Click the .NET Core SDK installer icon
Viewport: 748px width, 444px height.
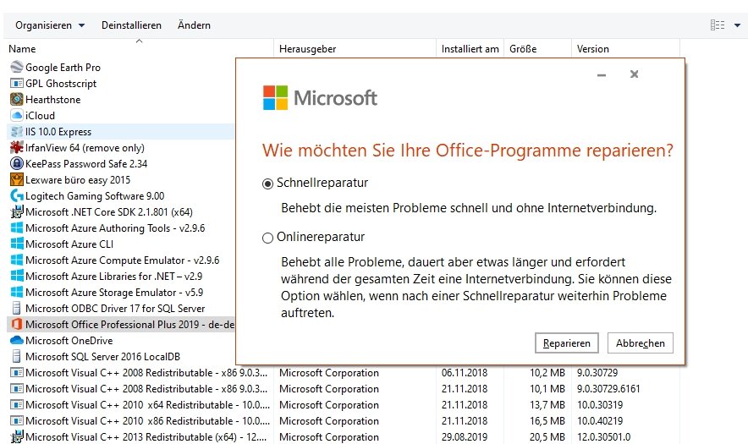pyautogui.click(x=17, y=211)
